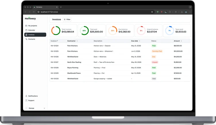Viewport: 216px width, 125px height.
Task: Open the browser three-dot menu
Action: (190, 12)
